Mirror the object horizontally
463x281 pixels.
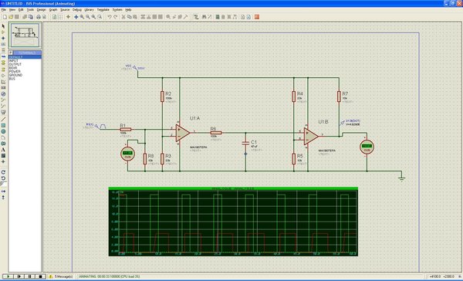(3, 191)
